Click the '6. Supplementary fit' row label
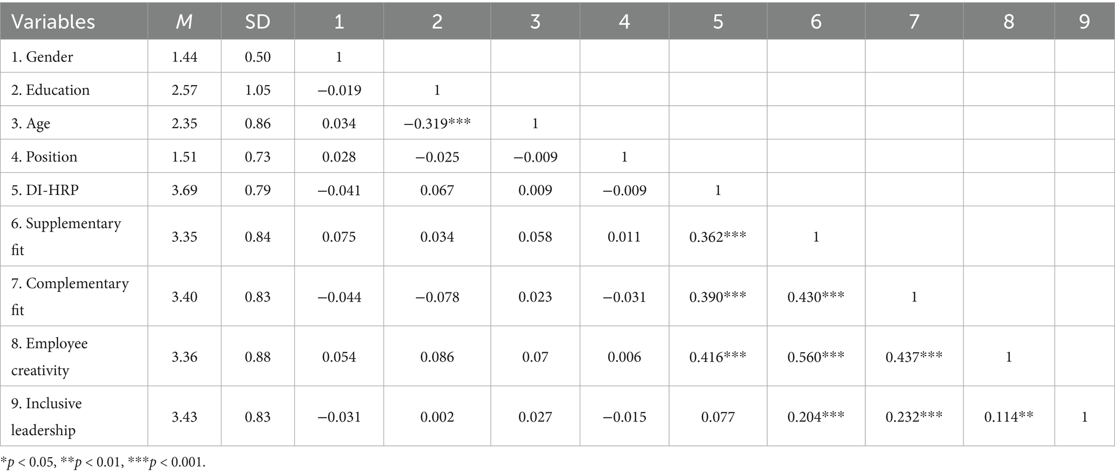 tap(66, 236)
